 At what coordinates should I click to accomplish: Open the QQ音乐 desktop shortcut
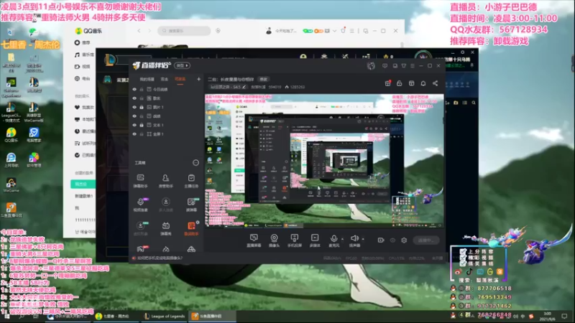pyautogui.click(x=11, y=135)
